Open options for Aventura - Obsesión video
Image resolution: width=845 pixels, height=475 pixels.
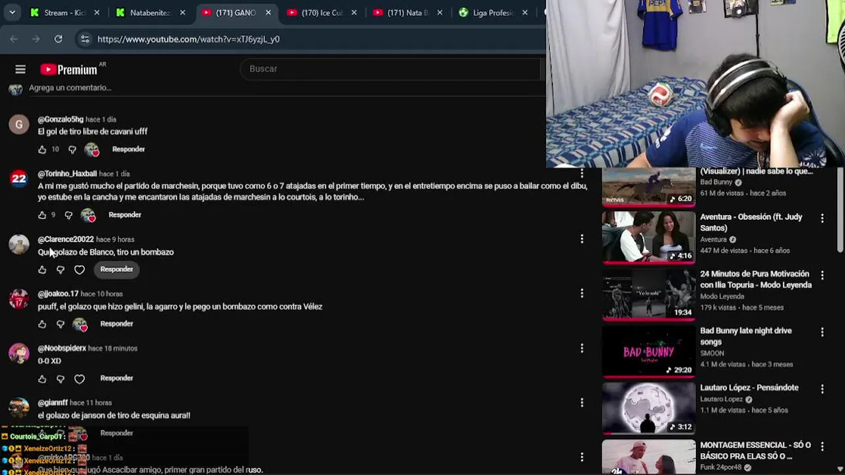[x=822, y=218]
